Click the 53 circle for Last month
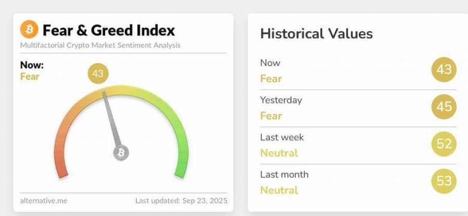Screen dimensions: 468x216 pos(444,182)
